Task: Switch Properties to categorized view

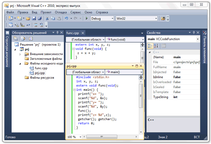Action: click(150, 46)
